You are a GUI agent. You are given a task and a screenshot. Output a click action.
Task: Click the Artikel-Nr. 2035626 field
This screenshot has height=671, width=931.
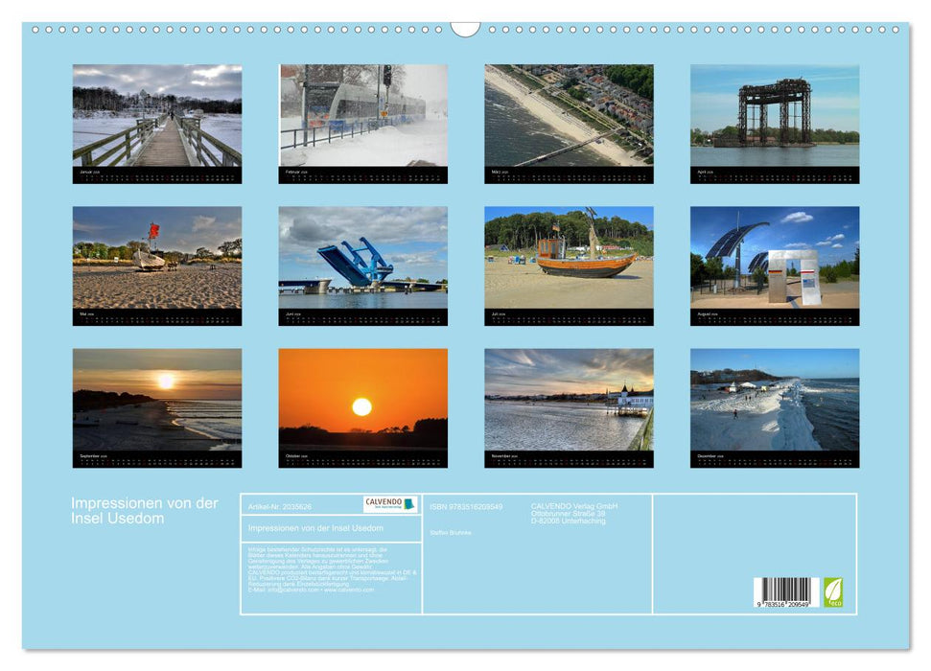pyautogui.click(x=281, y=505)
